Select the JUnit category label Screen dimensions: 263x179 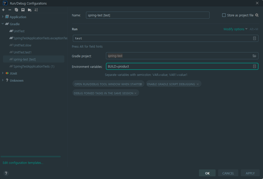pos(13,73)
